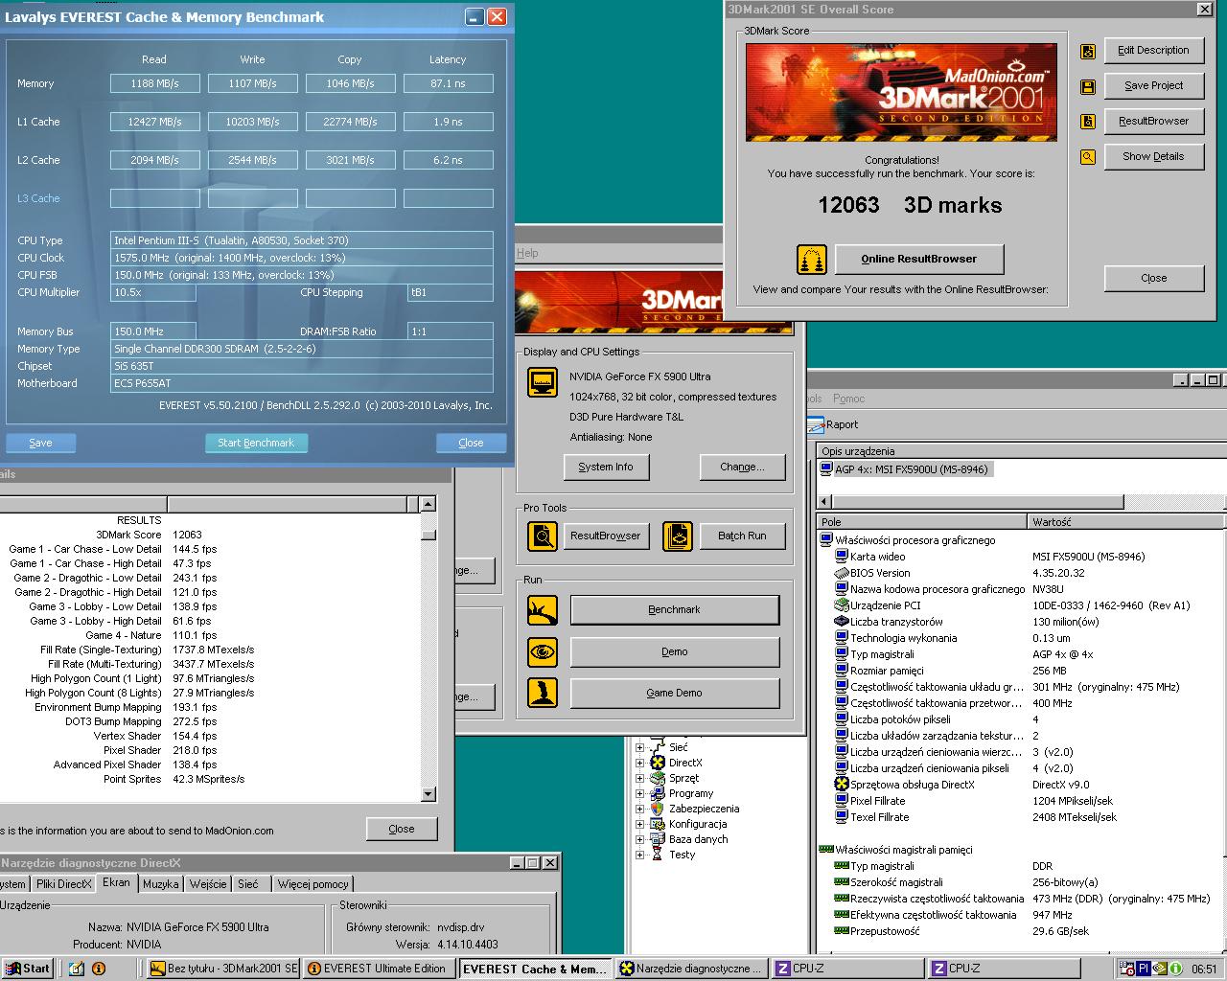Click the AGP 4x MSI FX5900U device icon
The height and width of the screenshot is (981, 1227).
[826, 469]
